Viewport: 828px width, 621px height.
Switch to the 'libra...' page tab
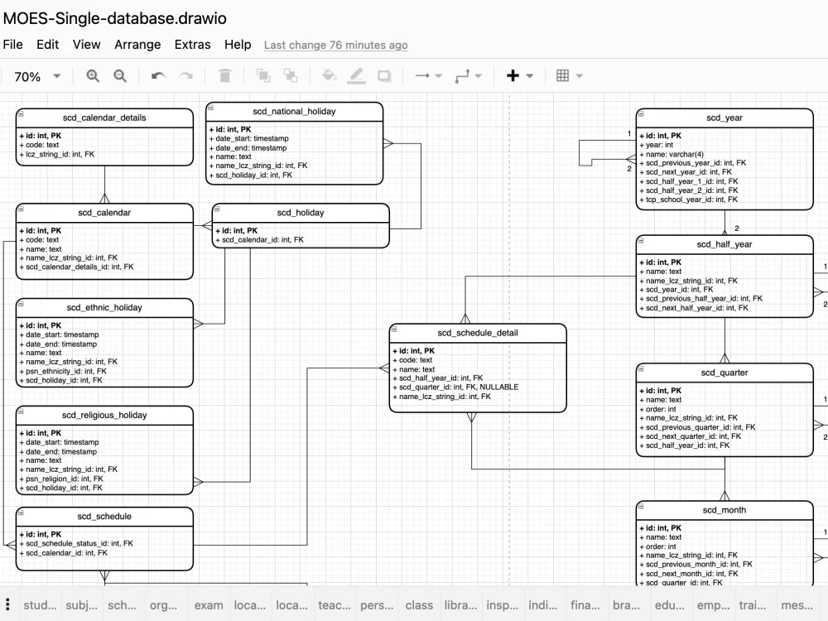(460, 605)
